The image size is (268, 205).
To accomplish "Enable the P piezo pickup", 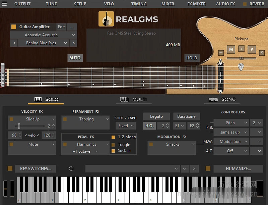I will [252, 49].
